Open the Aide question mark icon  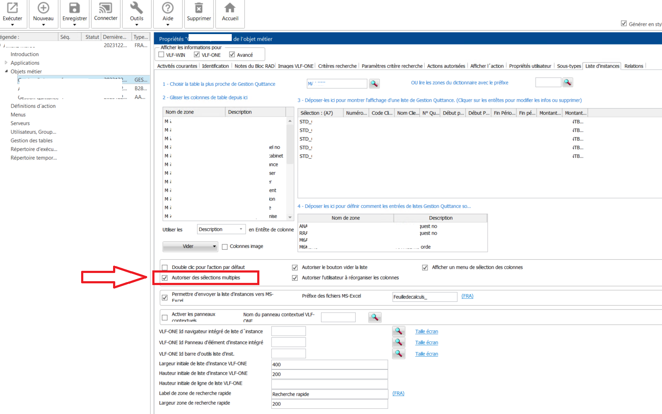(x=168, y=8)
